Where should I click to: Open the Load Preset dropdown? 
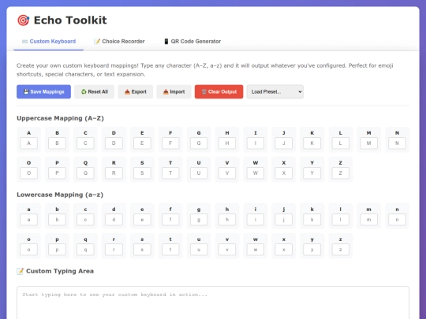[x=275, y=91]
